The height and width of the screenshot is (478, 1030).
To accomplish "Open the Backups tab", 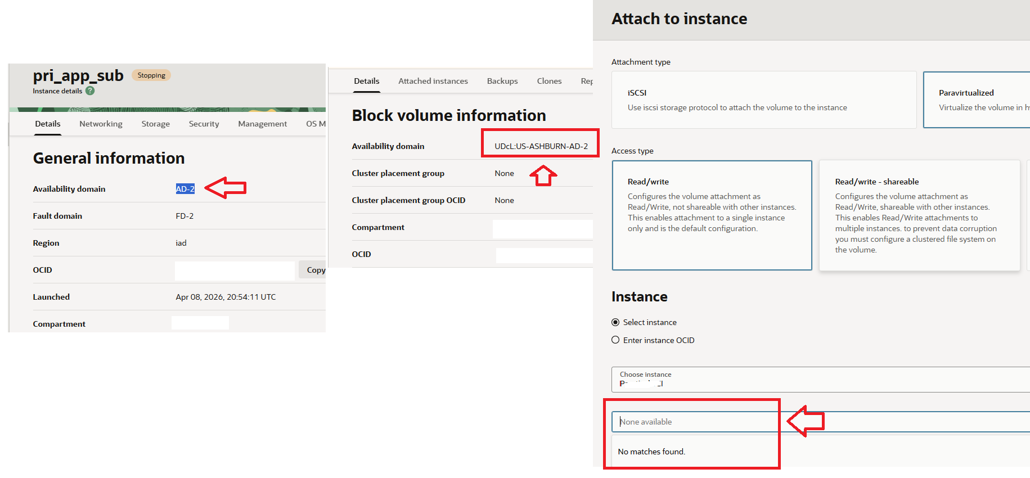I will 502,81.
